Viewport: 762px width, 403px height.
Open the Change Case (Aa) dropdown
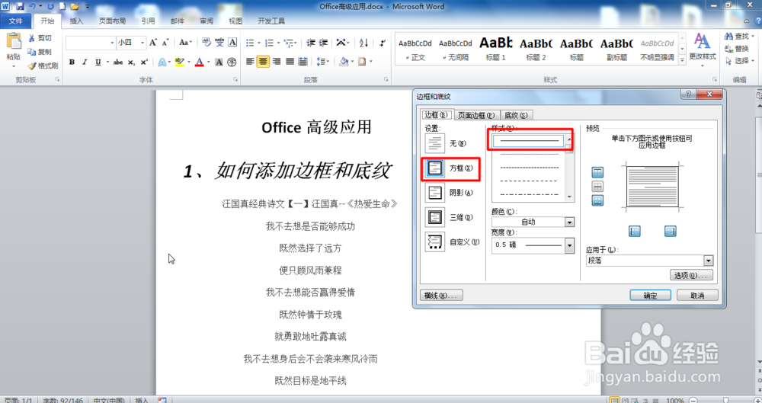tap(186, 43)
